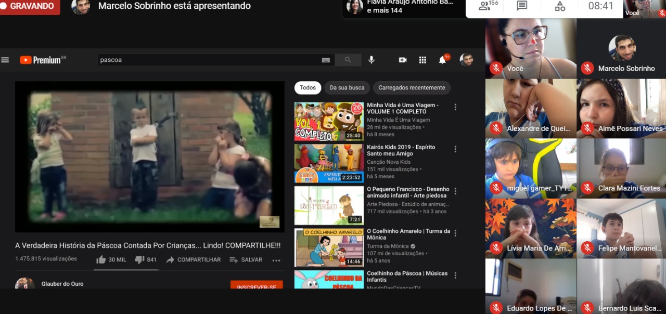
Task: Click muted mic icon on Aimê Possari Neves tile
Action: 587,128
